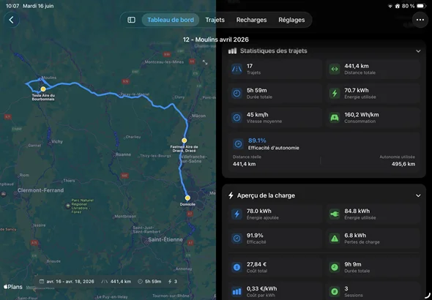Click the 78.0 kWh energy added value
The width and height of the screenshot is (432, 300).
258,211
